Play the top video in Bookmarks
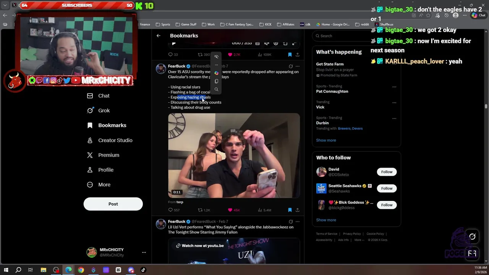489x275 pixels. (174, 44)
